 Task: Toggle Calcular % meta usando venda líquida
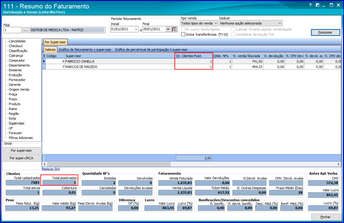click(234, 29)
